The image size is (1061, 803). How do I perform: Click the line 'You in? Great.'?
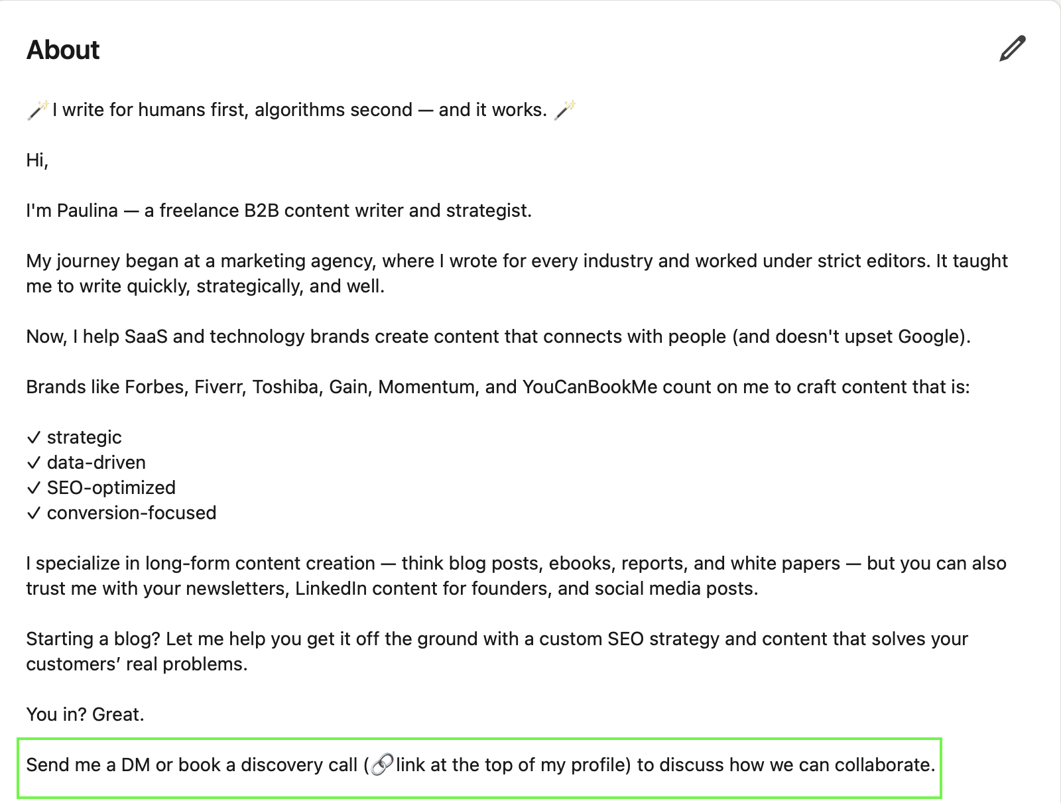85,714
